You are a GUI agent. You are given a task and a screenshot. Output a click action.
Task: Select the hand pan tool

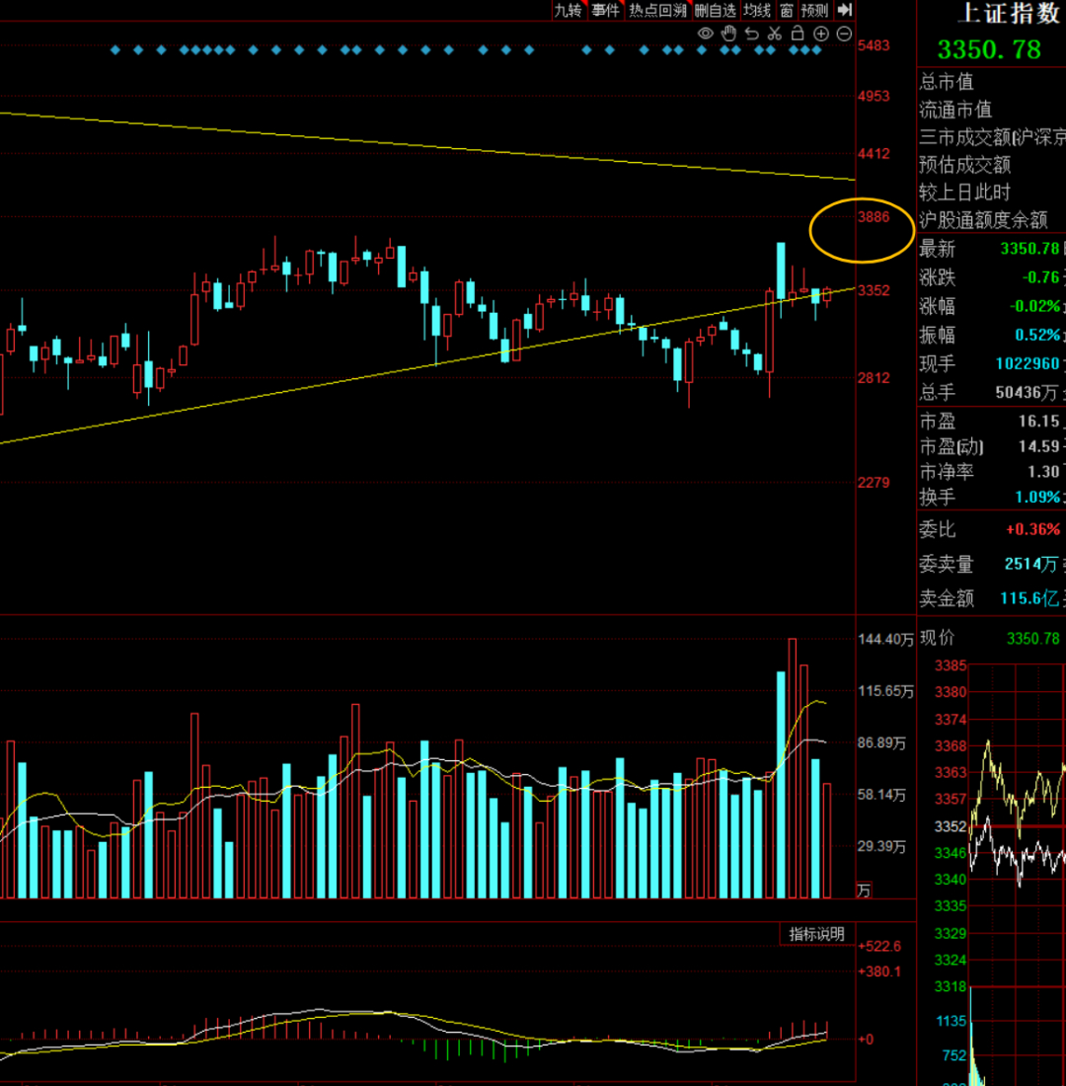point(728,34)
